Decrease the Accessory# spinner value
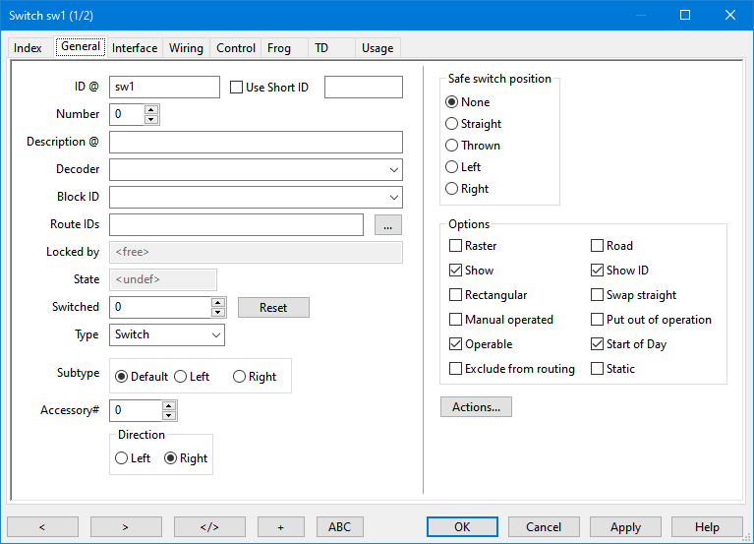The image size is (754, 544). (x=169, y=415)
